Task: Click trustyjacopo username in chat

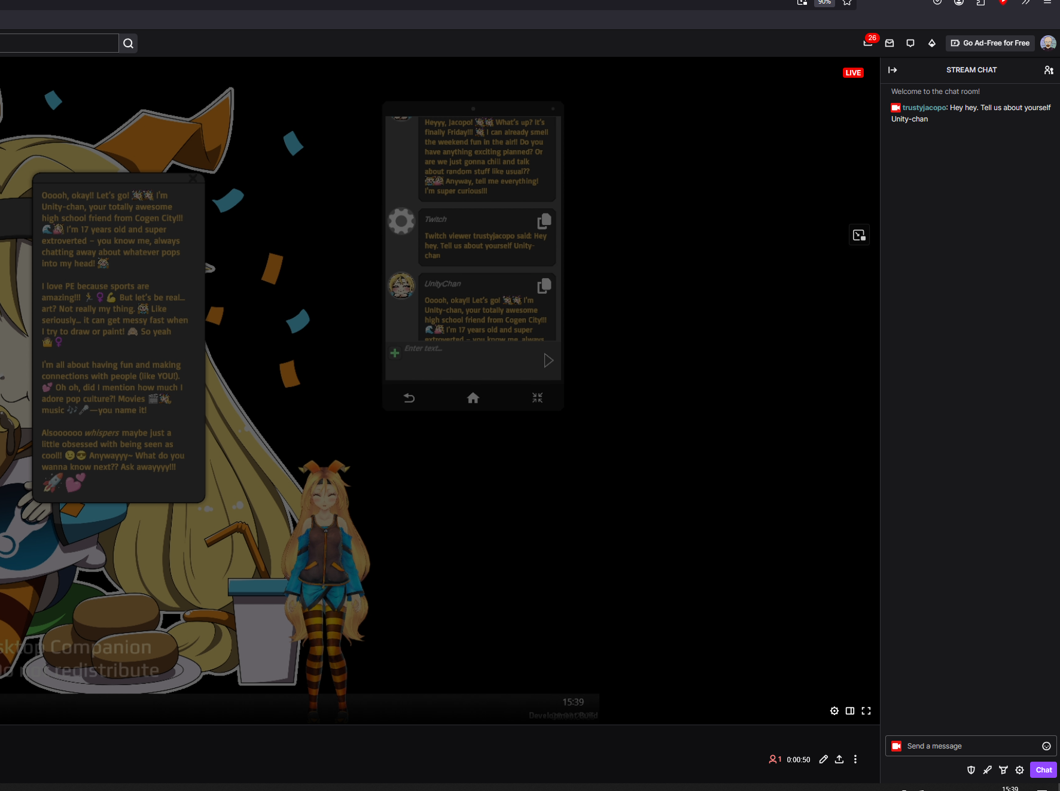Action: point(925,108)
